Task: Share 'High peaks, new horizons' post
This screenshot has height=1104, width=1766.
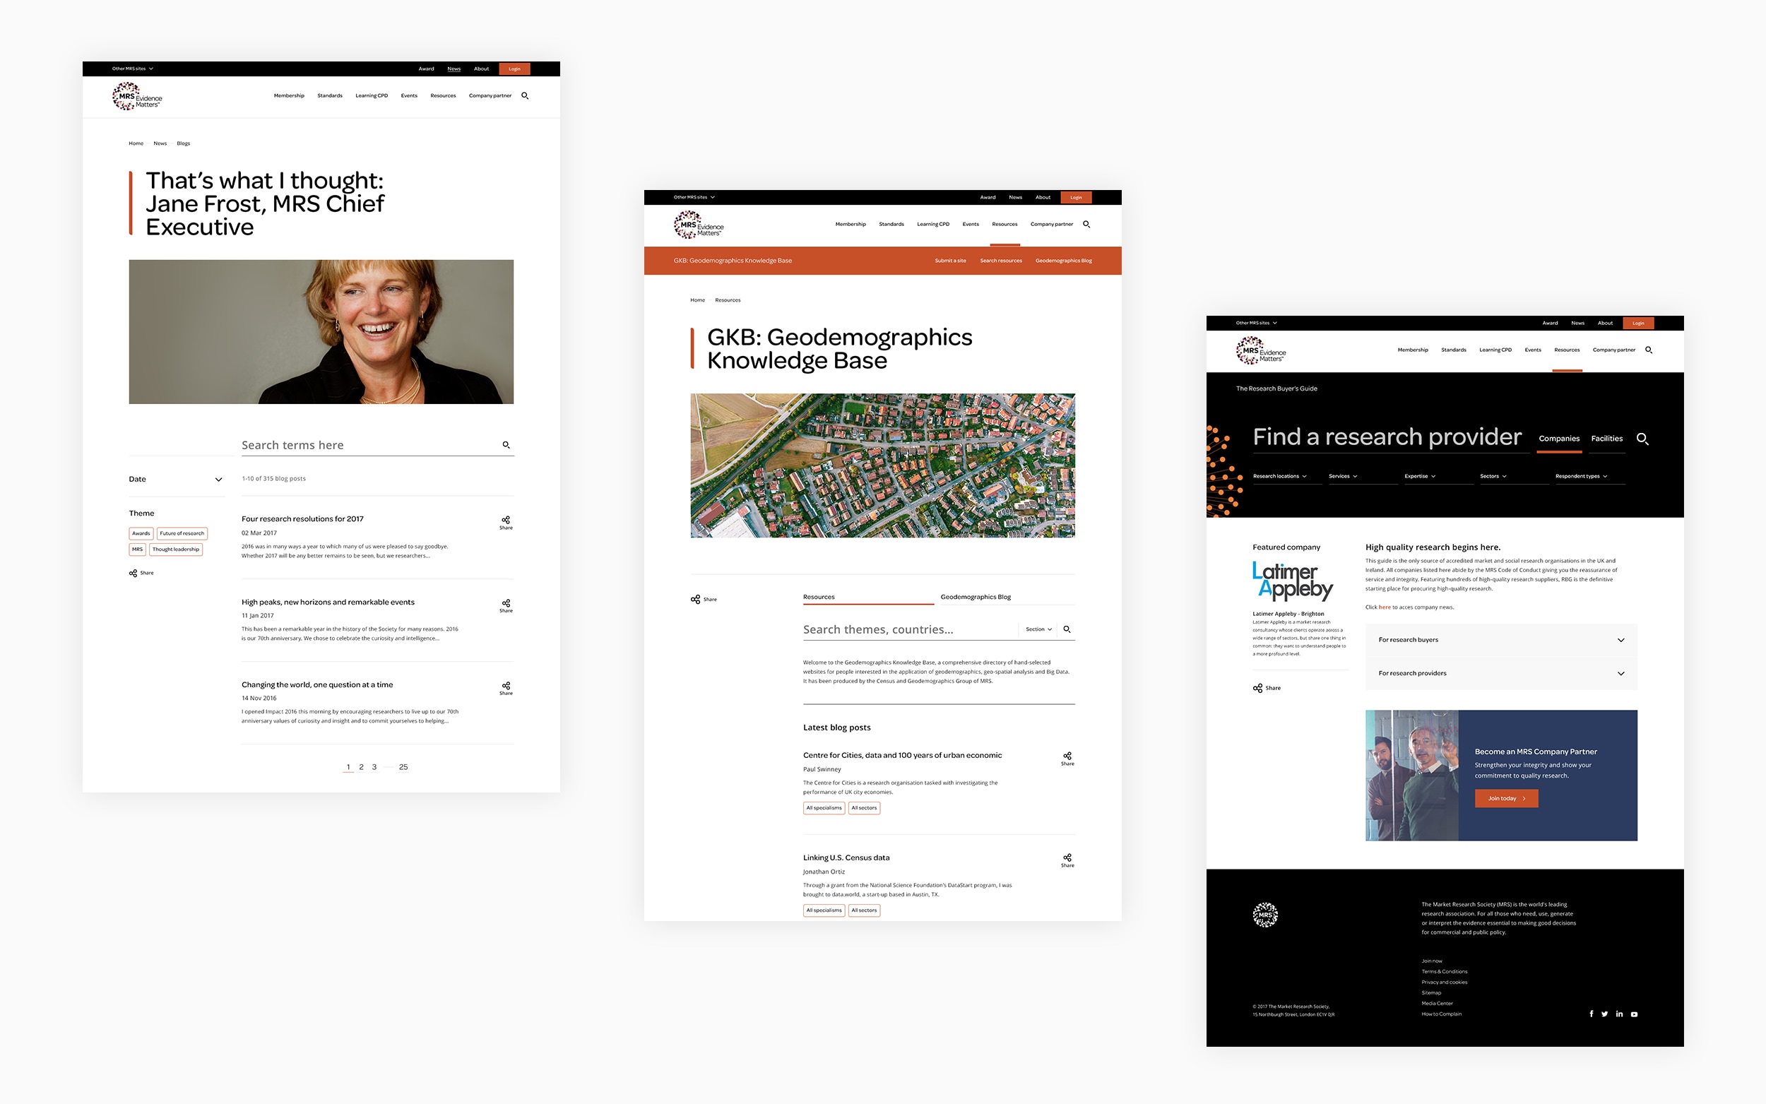Action: click(x=506, y=605)
